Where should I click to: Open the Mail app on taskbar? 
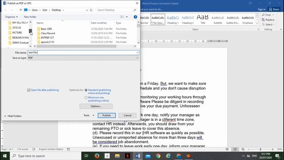coord(148,156)
